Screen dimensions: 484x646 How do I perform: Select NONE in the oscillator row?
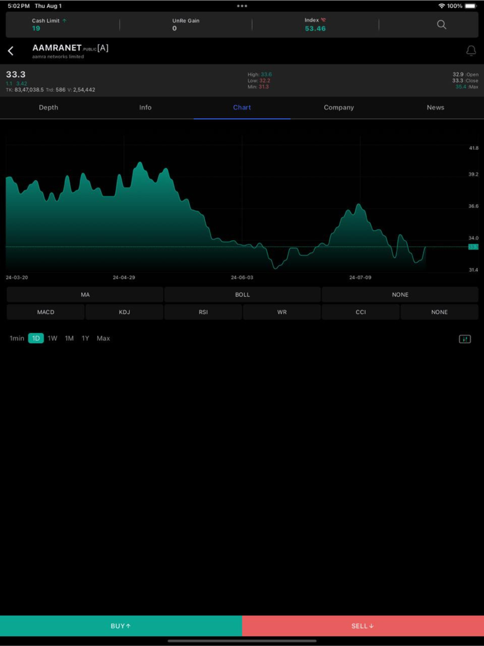pyautogui.click(x=439, y=312)
